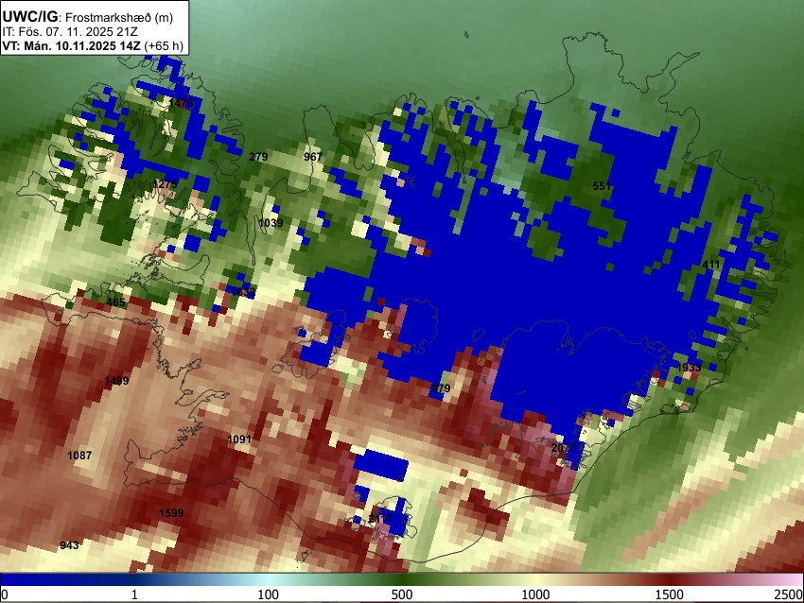Click the map value 279
804x603 pixels.
pos(258,157)
